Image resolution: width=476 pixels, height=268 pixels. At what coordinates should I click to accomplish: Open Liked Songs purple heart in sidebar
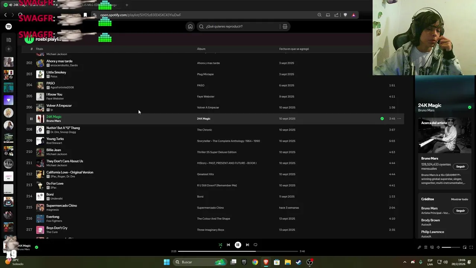(x=9, y=100)
